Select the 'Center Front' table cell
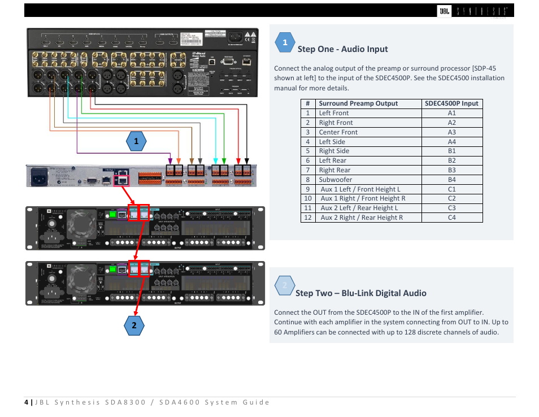 pyautogui.click(x=368, y=132)
